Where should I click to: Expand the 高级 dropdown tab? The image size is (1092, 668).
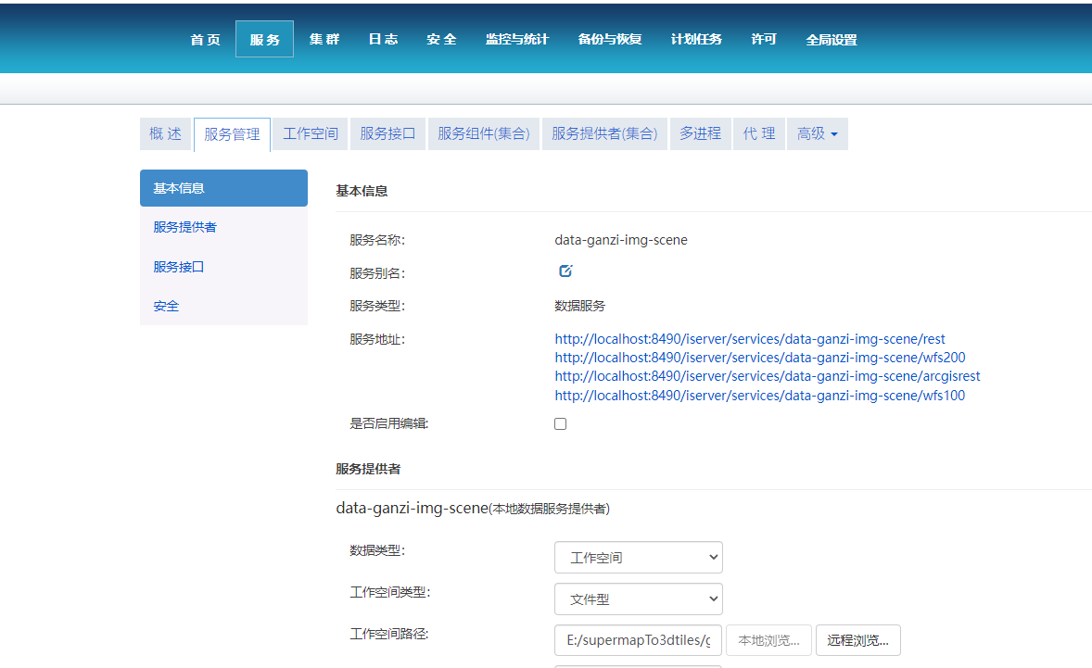817,133
